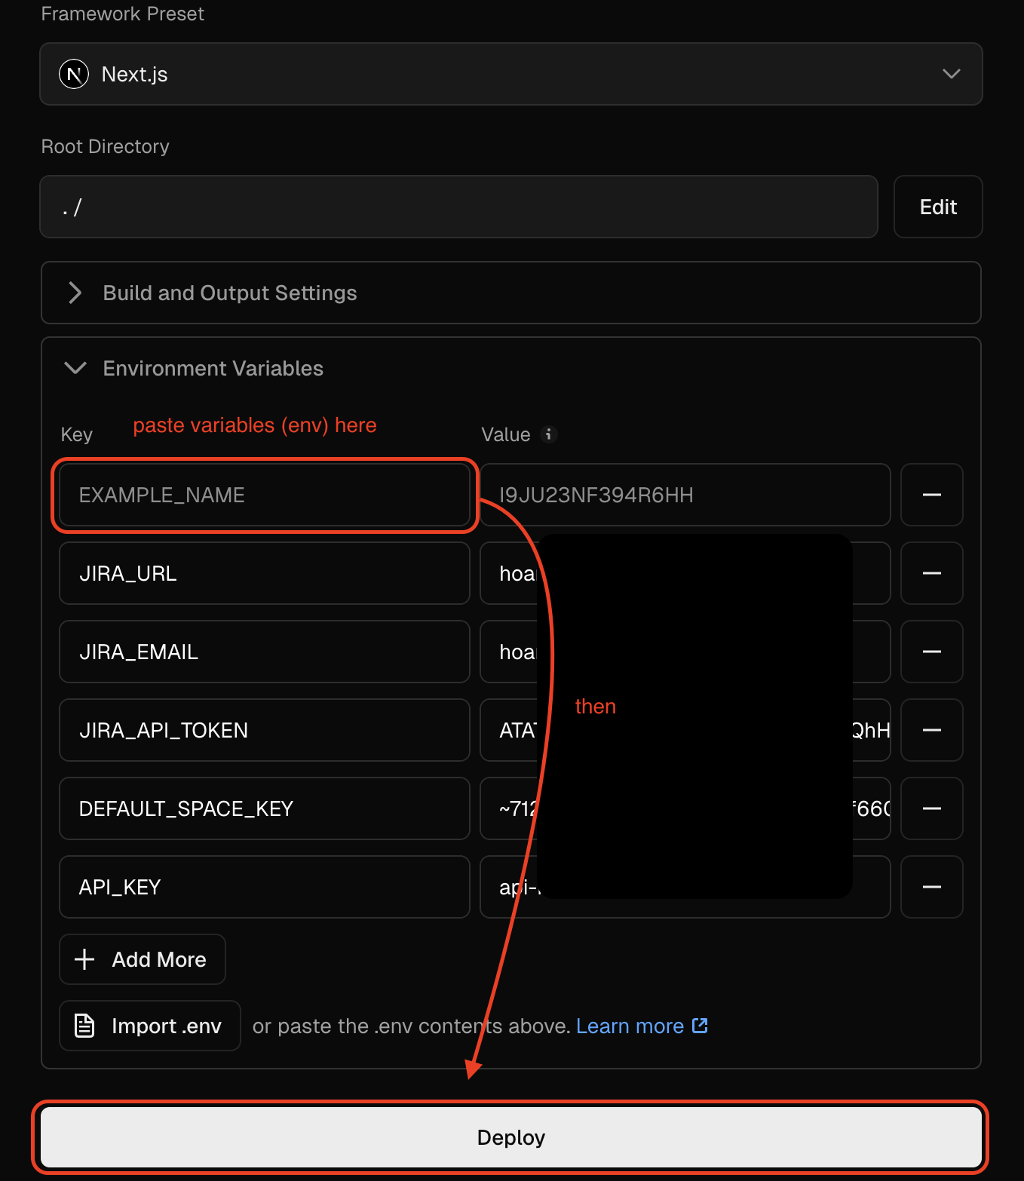Remove the JIRA_EMAIL variable row
Viewport: 1024px width, 1181px height.
tap(931, 652)
